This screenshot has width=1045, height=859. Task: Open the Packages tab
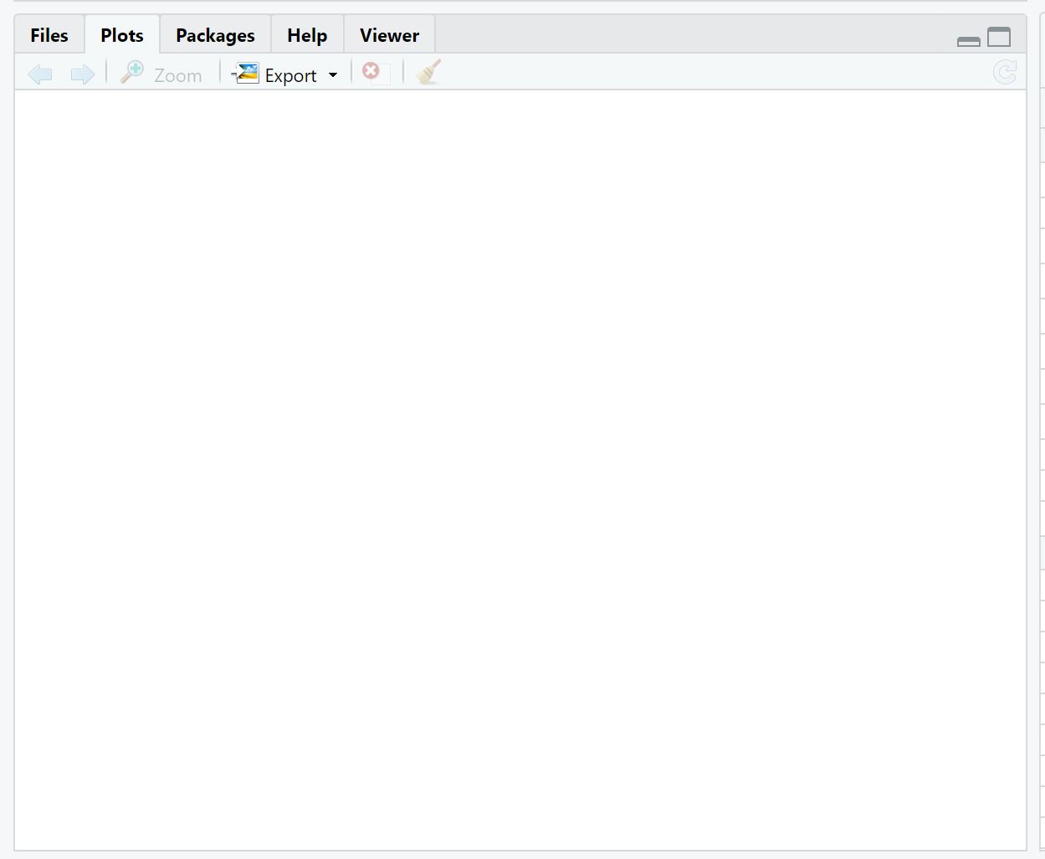point(215,35)
